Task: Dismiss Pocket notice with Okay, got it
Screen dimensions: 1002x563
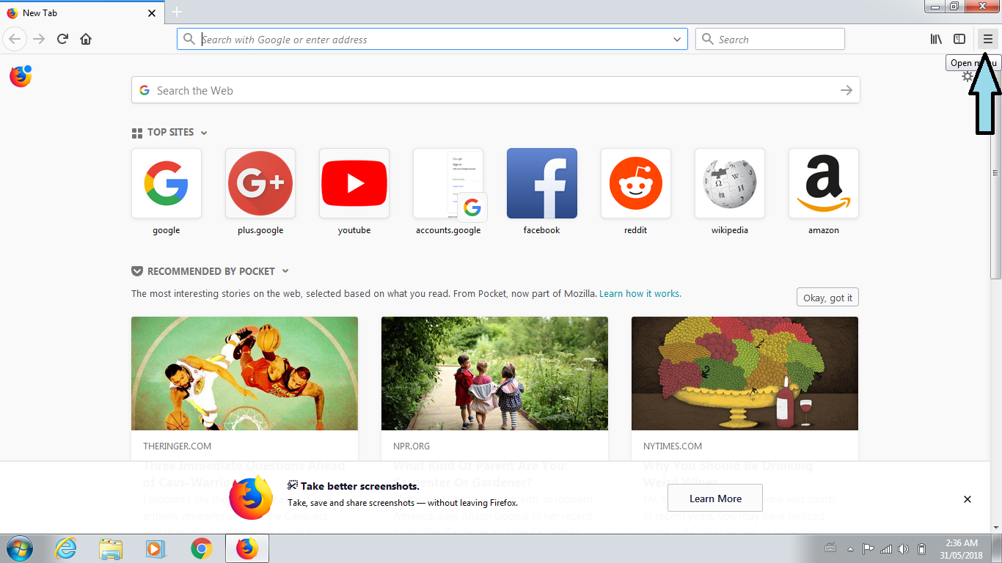Action: 827,298
